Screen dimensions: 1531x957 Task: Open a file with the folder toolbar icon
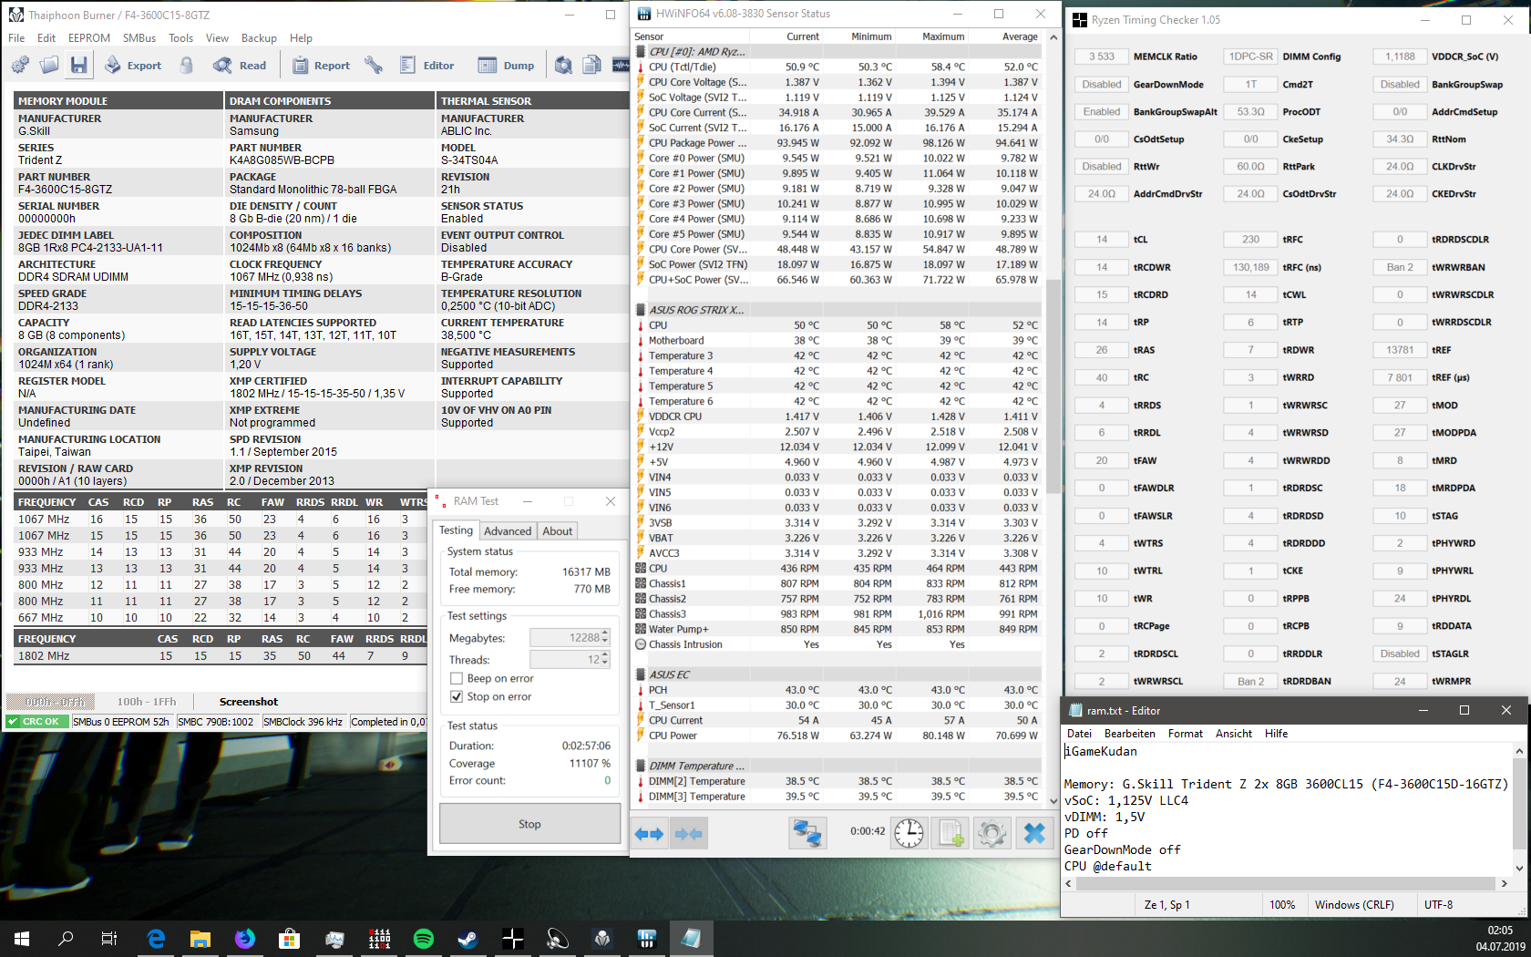coord(49,65)
